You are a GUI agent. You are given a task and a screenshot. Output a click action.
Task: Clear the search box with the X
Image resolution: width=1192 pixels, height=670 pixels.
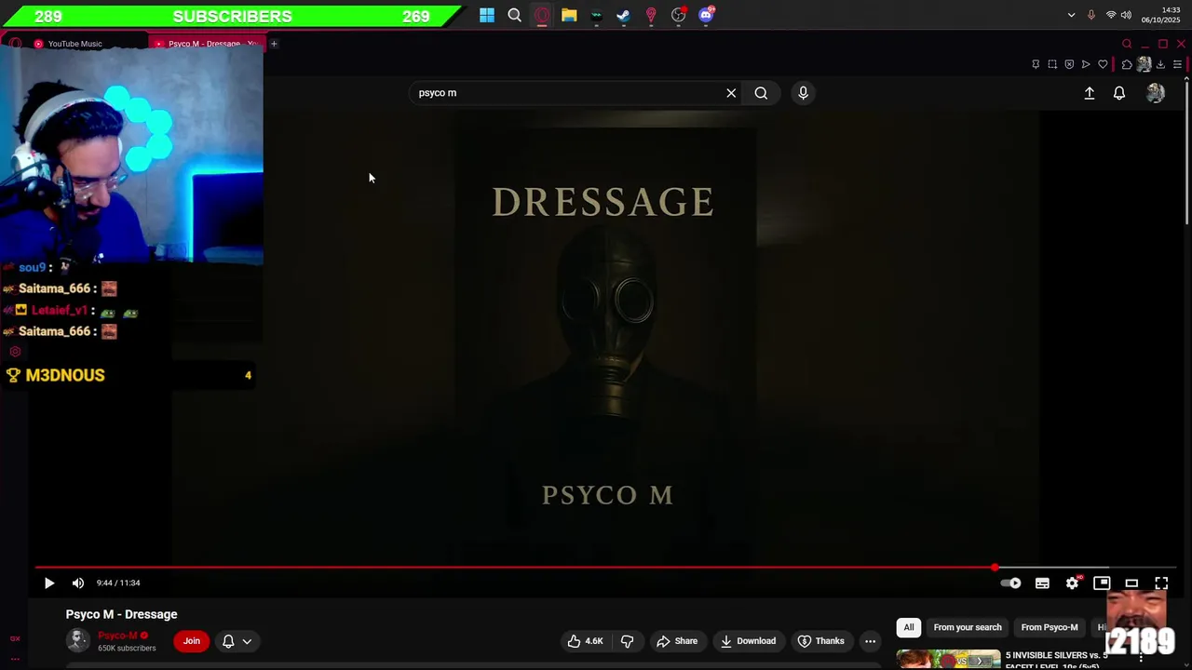pyautogui.click(x=731, y=93)
